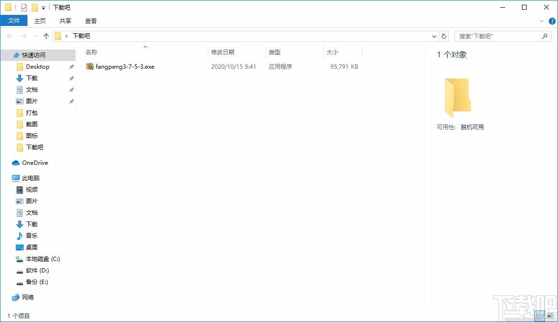The width and height of the screenshot is (558, 322).
Task: Open 本地磁盘 (C:) drive
Action: pyautogui.click(x=43, y=259)
